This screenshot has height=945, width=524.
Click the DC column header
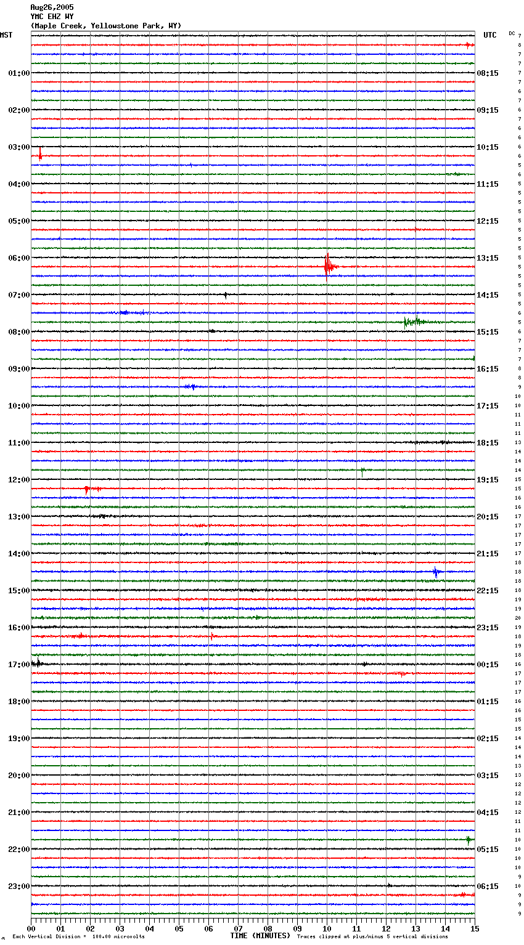512,33
